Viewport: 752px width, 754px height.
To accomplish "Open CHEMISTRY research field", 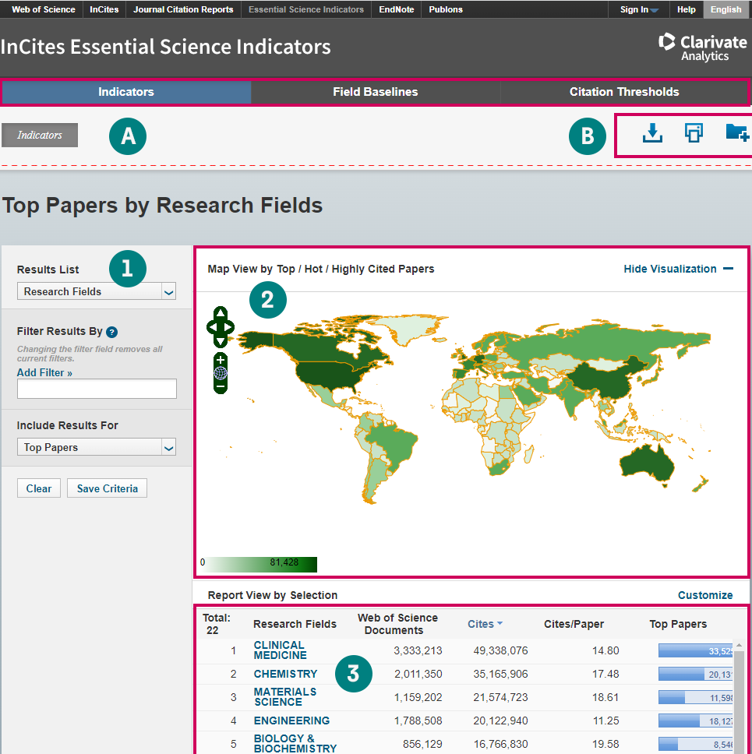I will (285, 675).
